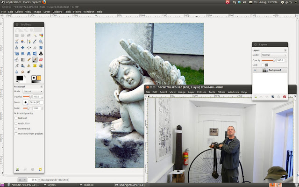Image resolution: width=299 pixels, height=187 pixels.
Task: Select the Alignment tool
Action: 29,48
